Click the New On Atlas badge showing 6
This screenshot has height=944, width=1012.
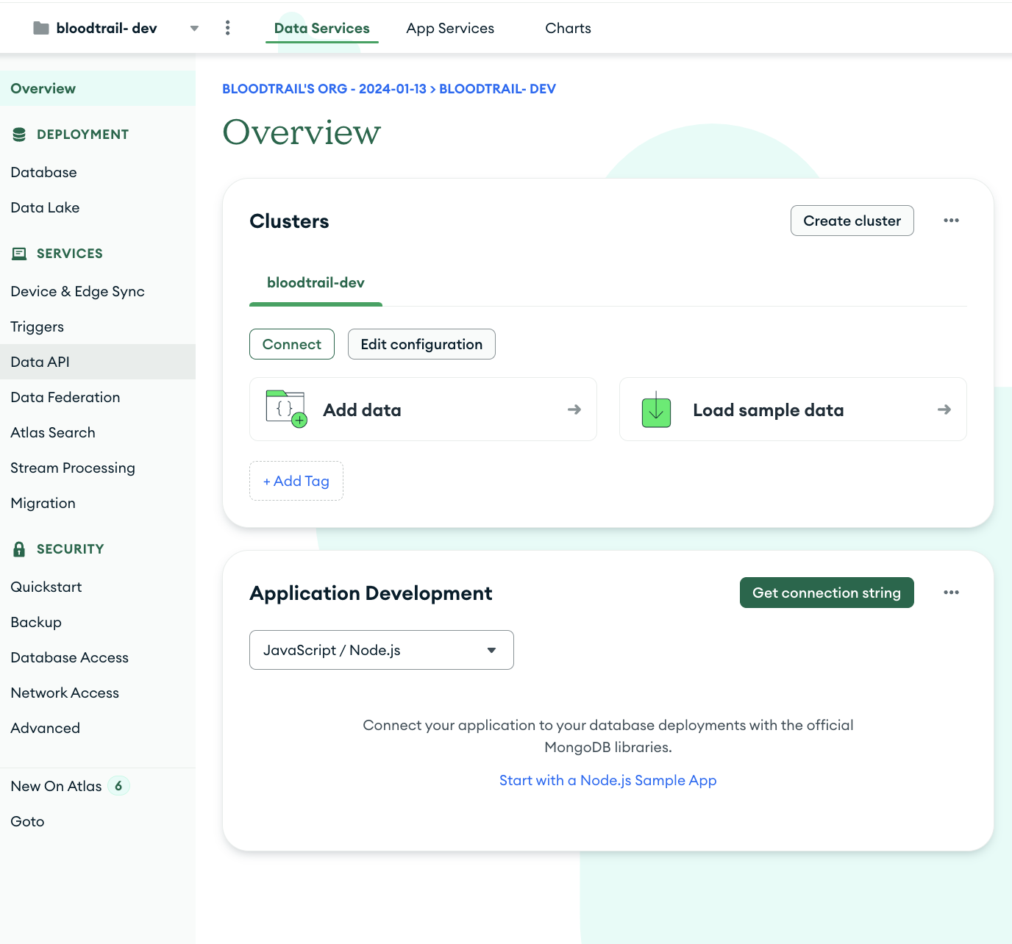click(x=118, y=786)
